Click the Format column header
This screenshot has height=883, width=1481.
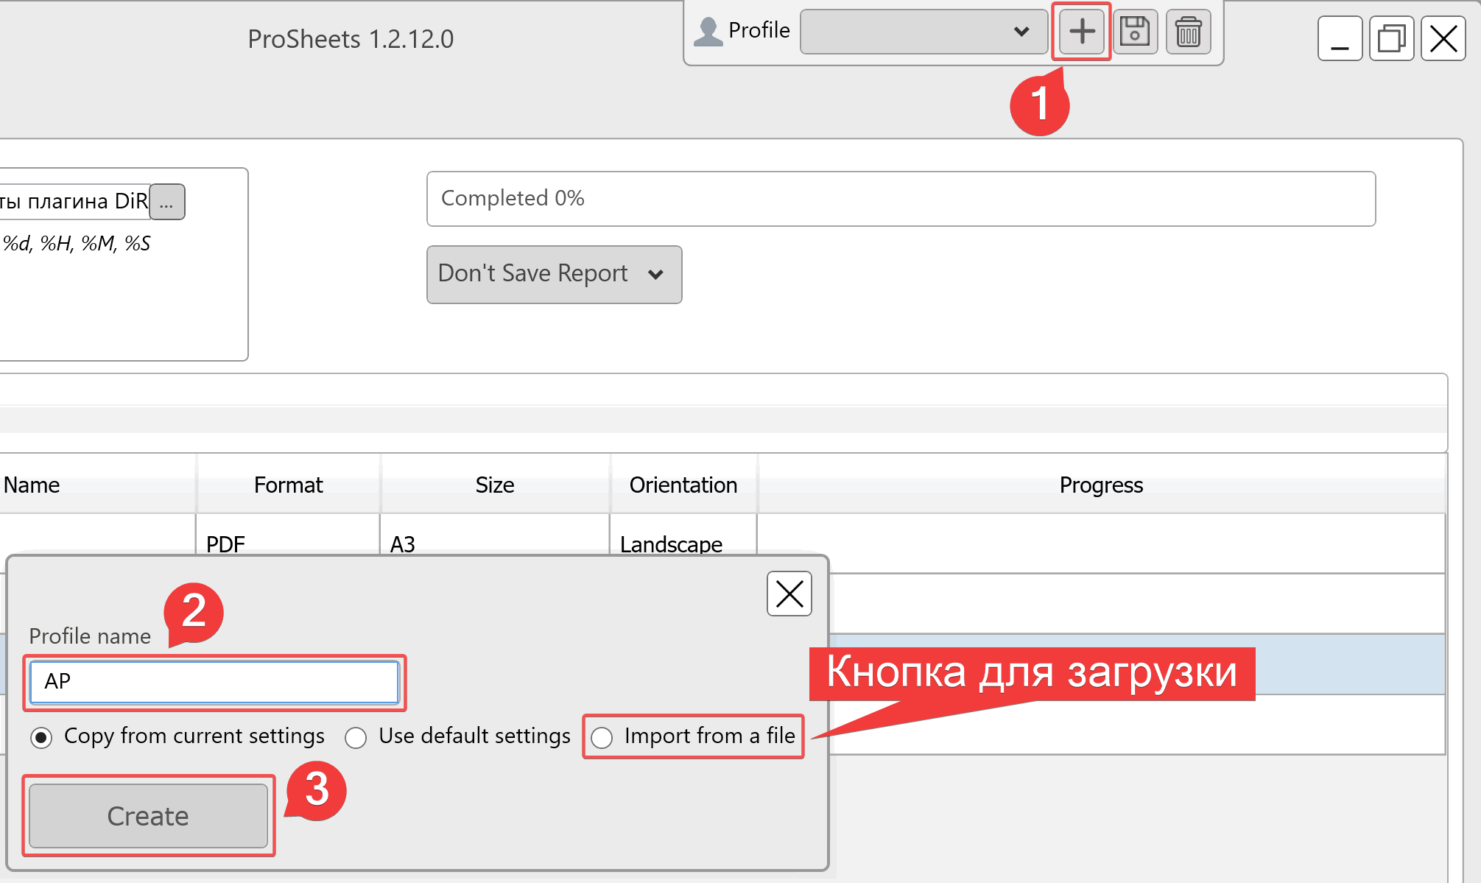click(289, 485)
